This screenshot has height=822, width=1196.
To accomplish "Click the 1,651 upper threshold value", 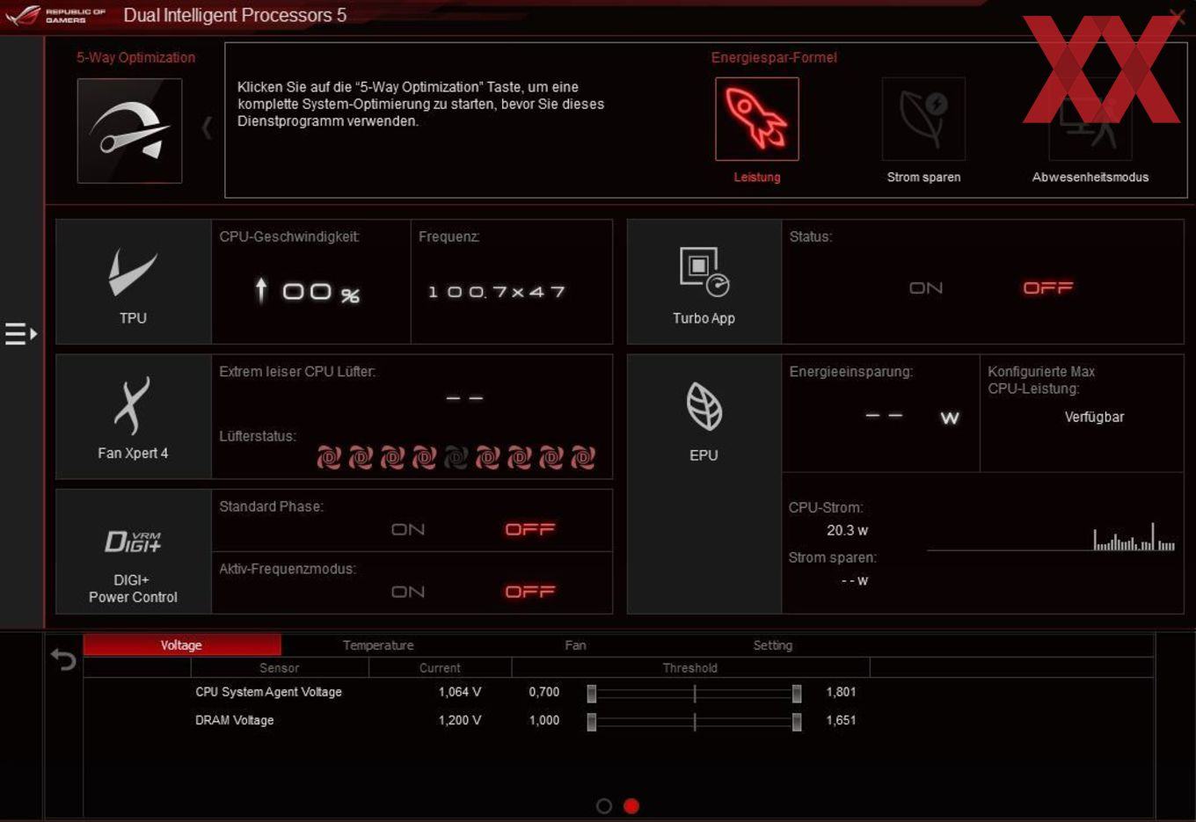I will click(x=841, y=720).
